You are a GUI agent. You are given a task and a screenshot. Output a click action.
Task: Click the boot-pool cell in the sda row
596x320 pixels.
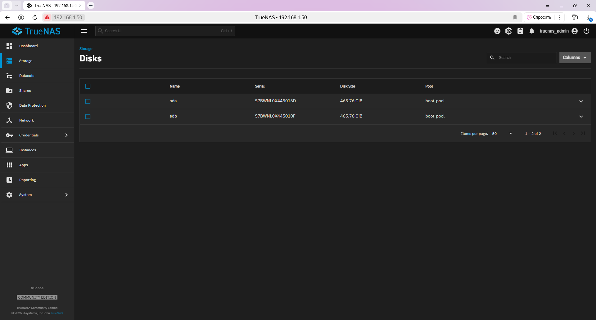tap(435, 101)
